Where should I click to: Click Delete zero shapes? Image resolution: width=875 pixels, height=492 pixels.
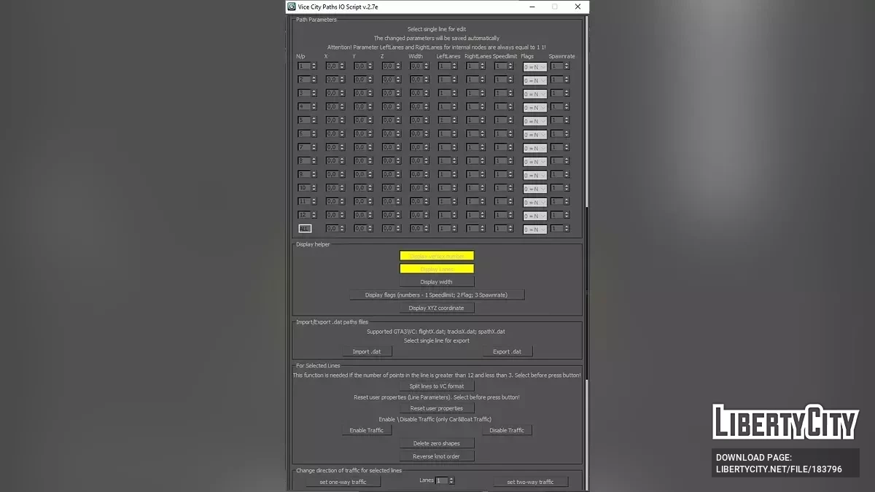click(437, 442)
